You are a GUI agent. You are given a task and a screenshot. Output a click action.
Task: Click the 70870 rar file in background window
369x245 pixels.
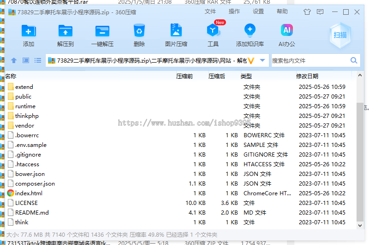pyautogui.click(x=48, y=2)
